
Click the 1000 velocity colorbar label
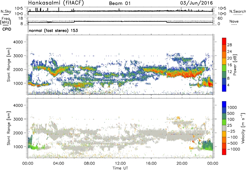pos(232,107)
